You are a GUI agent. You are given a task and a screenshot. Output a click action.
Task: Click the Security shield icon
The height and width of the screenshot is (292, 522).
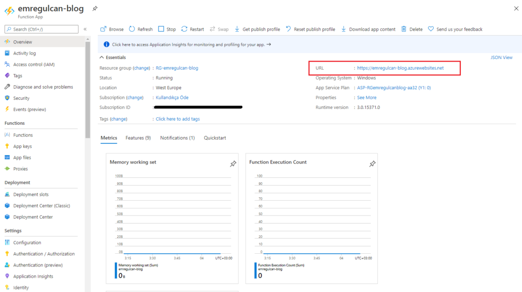7,98
